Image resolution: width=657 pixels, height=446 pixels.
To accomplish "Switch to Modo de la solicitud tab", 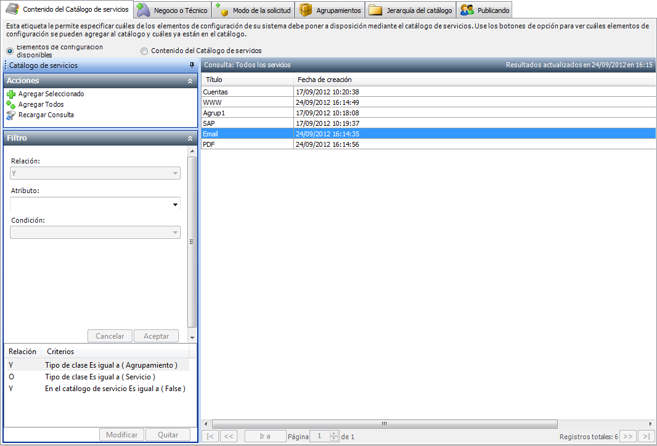I will pos(253,10).
